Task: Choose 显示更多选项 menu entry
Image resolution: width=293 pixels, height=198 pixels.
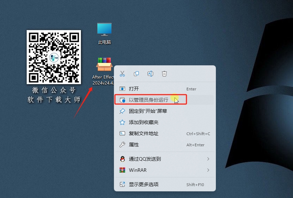Action: tap(165, 184)
